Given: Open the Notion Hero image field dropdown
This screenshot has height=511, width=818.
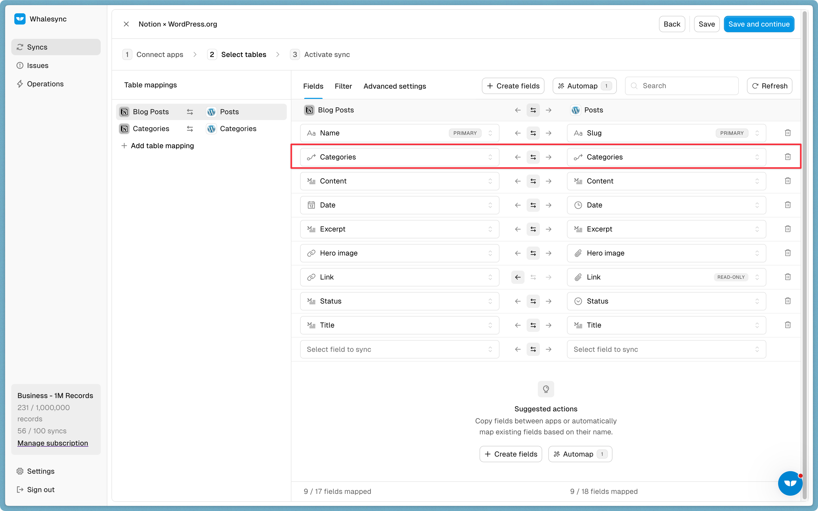Looking at the screenshot, I should tap(400, 253).
